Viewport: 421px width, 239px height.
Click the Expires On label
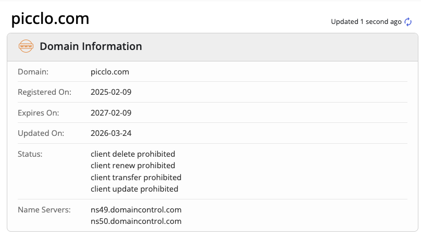pos(39,112)
